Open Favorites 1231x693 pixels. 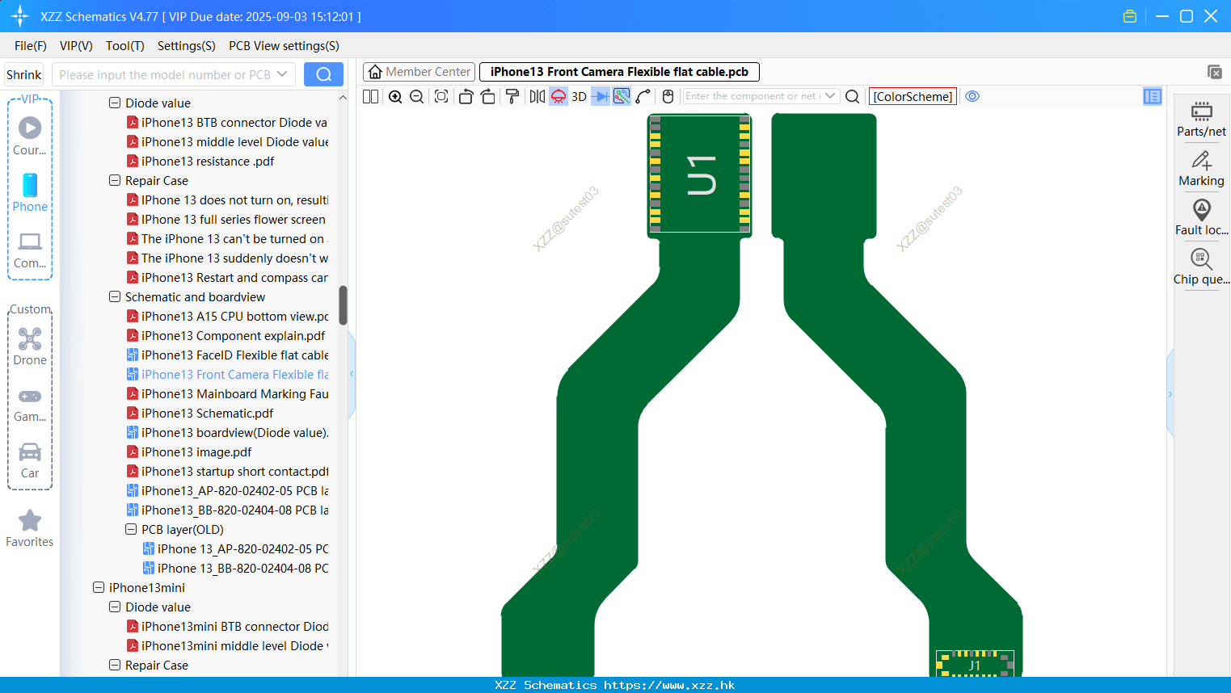pos(30,529)
